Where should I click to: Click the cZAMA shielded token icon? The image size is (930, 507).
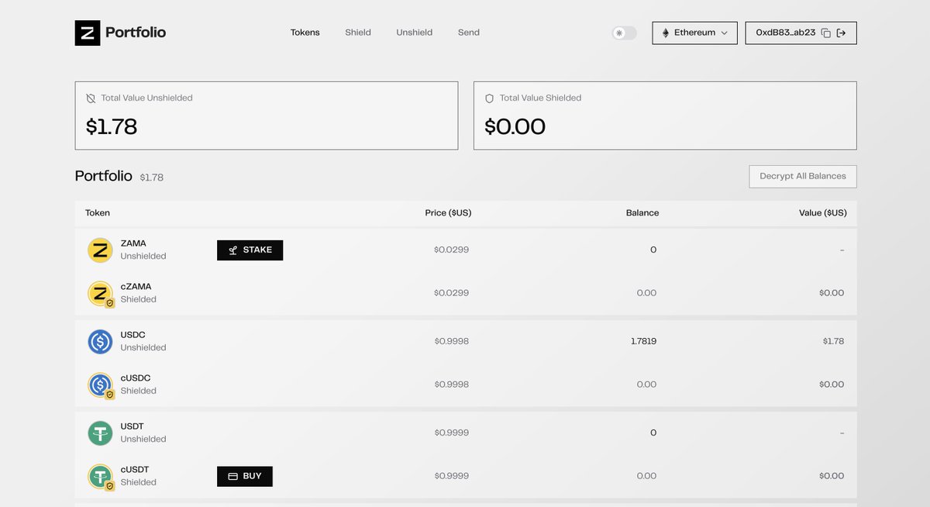coord(100,293)
